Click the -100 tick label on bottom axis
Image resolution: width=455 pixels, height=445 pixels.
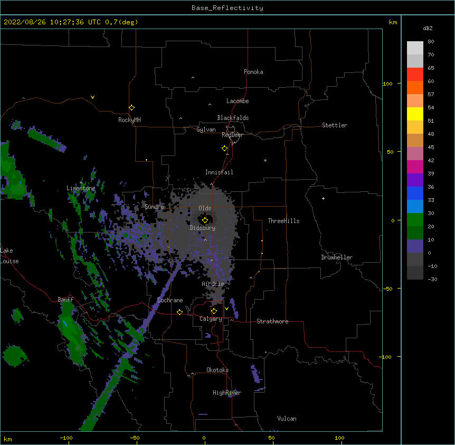66,438
